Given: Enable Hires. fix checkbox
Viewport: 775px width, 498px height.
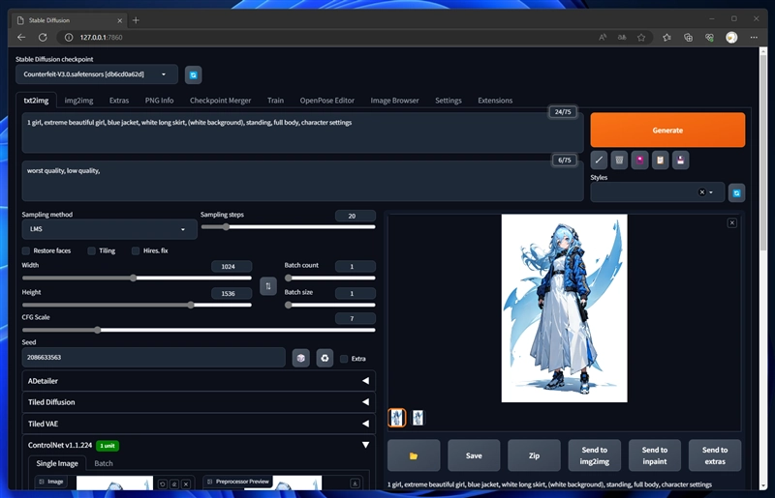Looking at the screenshot, I should pyautogui.click(x=136, y=250).
